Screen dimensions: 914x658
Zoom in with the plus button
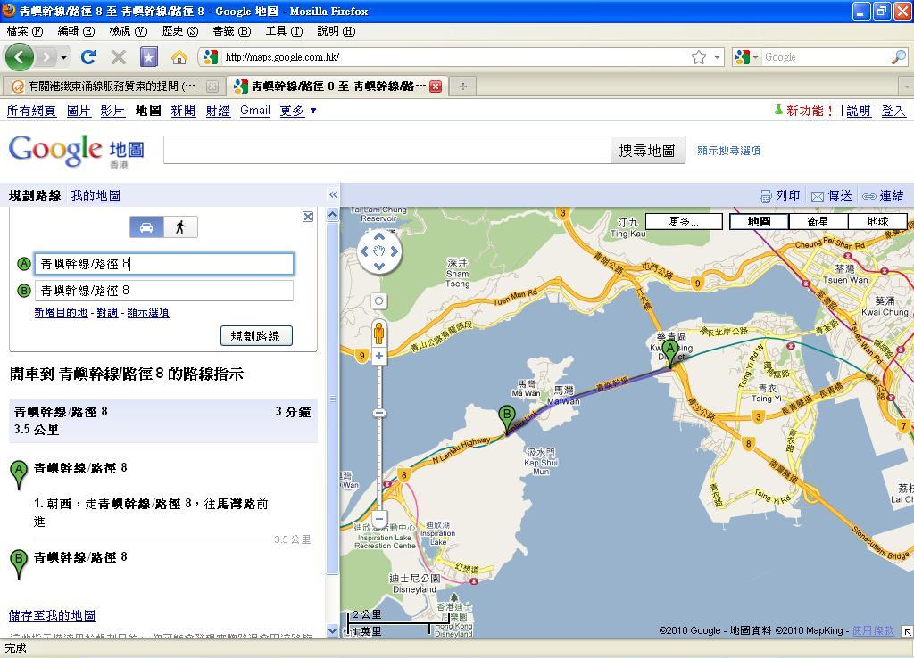pos(378,356)
